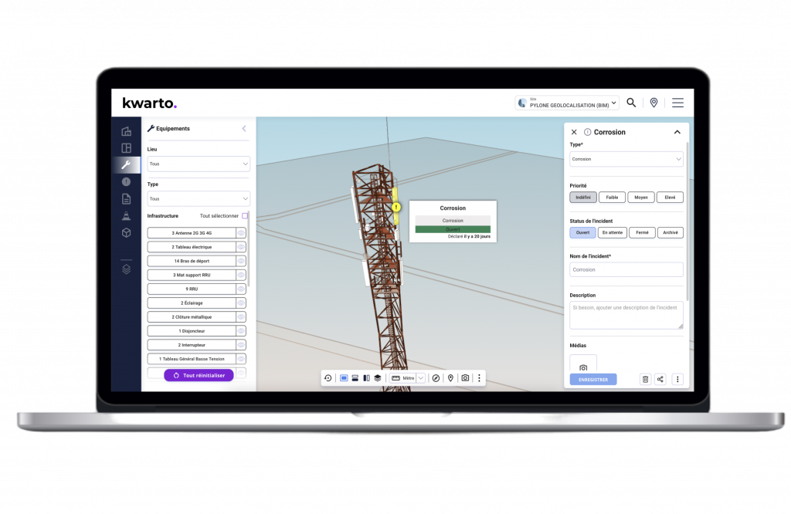This screenshot has width=791, height=514.
Task: Open the incidents alert icon in sidebar
Action: [126, 182]
